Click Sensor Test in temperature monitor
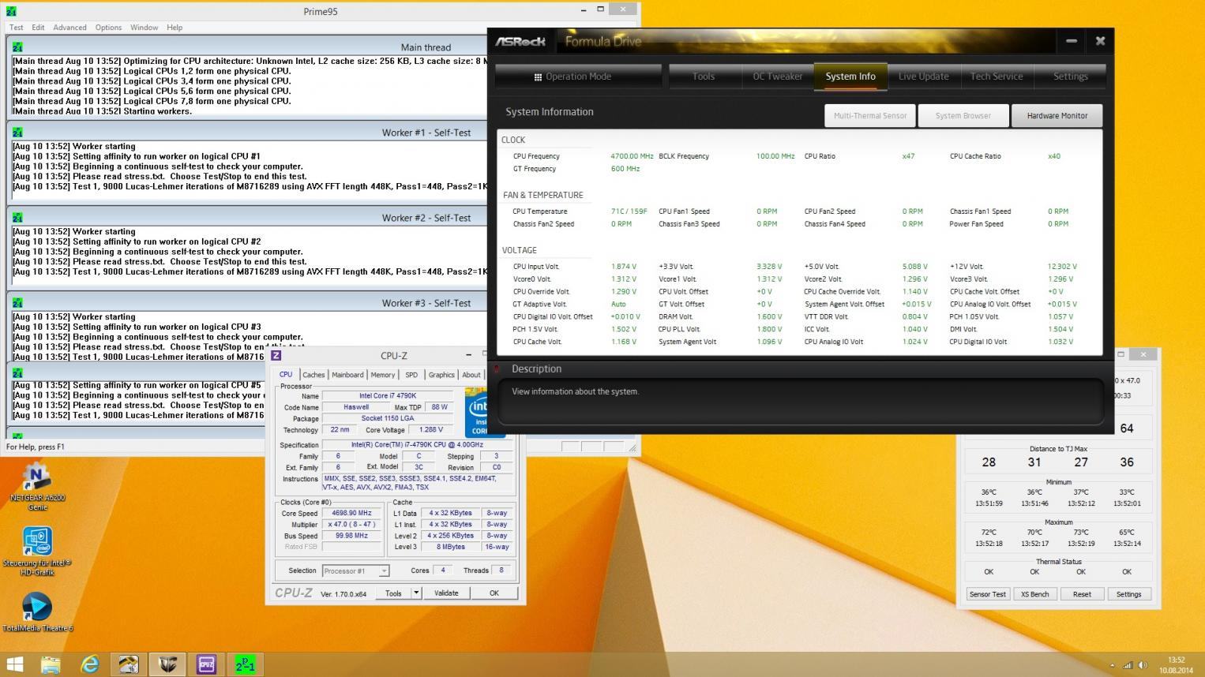 (x=988, y=594)
